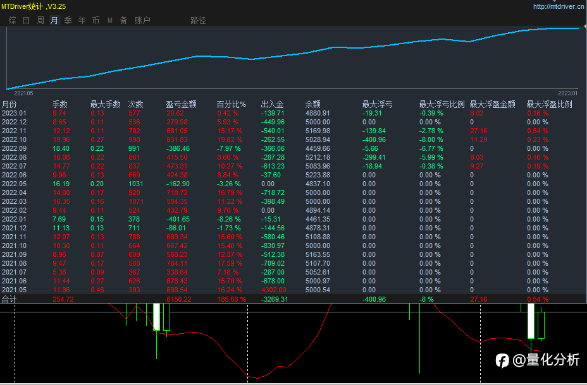The width and height of the screenshot is (587, 385).
Task: Click the 最大浮盈金额 column header
Action: [x=493, y=105]
